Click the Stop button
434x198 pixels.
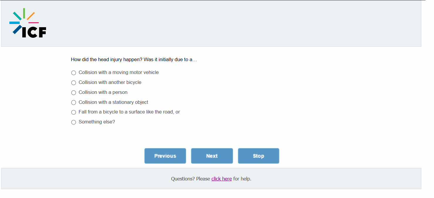(x=258, y=156)
